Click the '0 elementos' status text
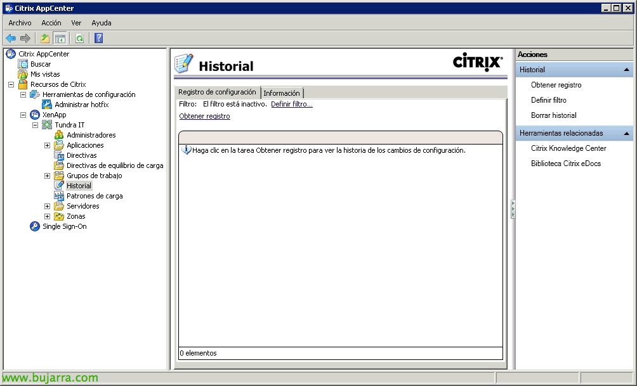Image resolution: width=637 pixels, height=386 pixels. pos(198,353)
